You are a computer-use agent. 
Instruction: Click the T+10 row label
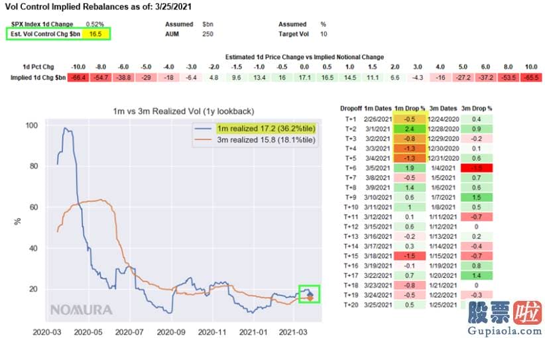(x=351, y=207)
